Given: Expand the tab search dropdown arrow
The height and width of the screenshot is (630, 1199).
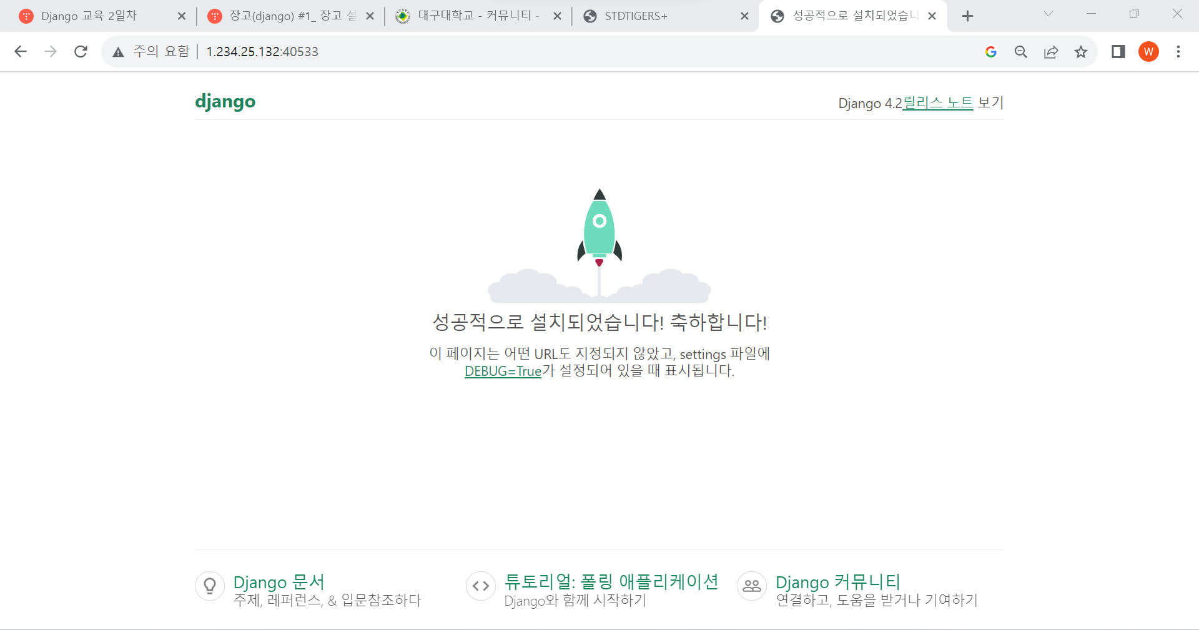Looking at the screenshot, I should click(x=1049, y=14).
